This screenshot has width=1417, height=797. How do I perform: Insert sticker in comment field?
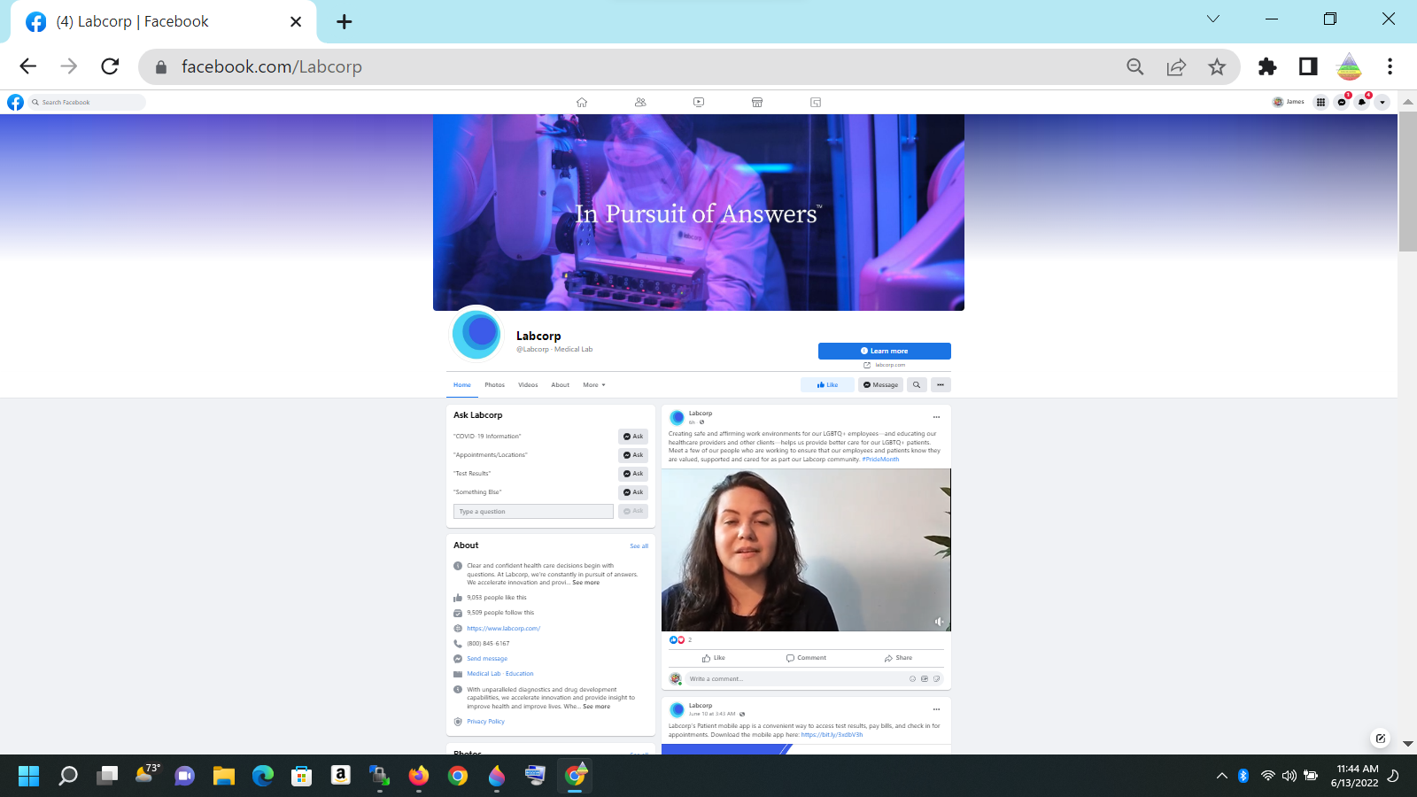[936, 679]
